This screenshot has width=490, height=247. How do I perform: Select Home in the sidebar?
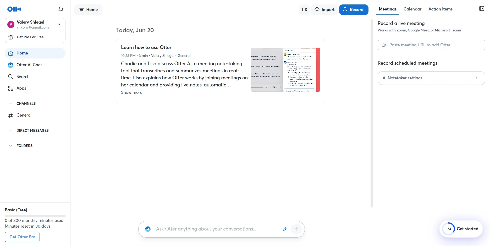point(35,53)
